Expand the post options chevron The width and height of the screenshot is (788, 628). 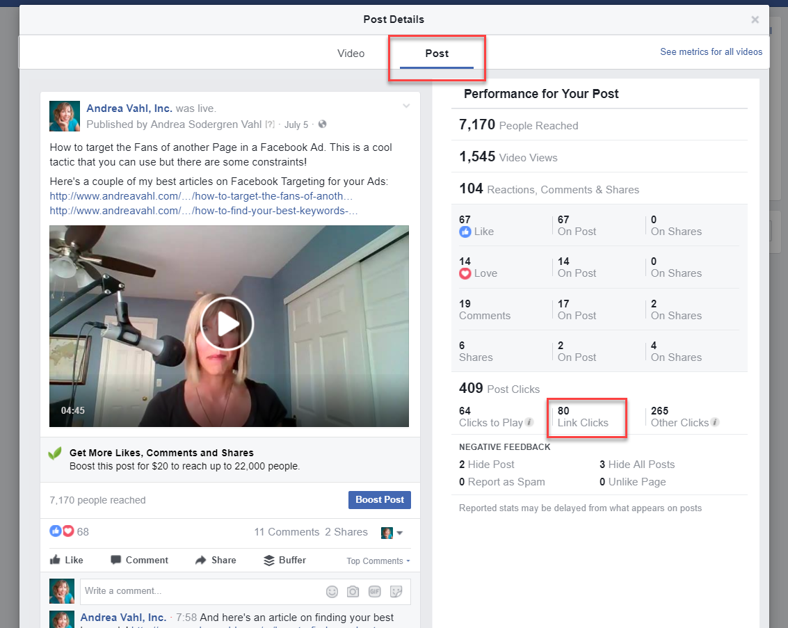pos(406,106)
